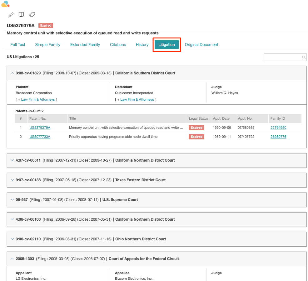Switch to Extended Family tab
This screenshot has width=308, height=281.
(x=85, y=45)
